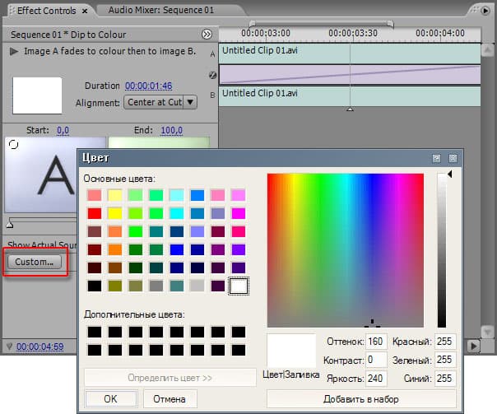Switch to Audio Mixer: Sequence 01 tab
497x414 pixels.
click(x=161, y=10)
